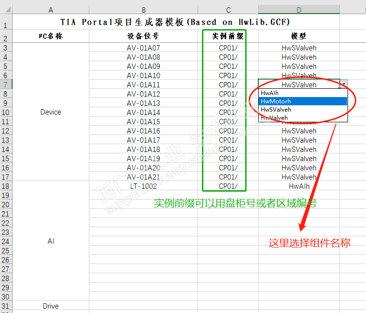Viewport: 366px width, 313px height.
Task: Click cell AV-01A21
Action: pyautogui.click(x=143, y=177)
